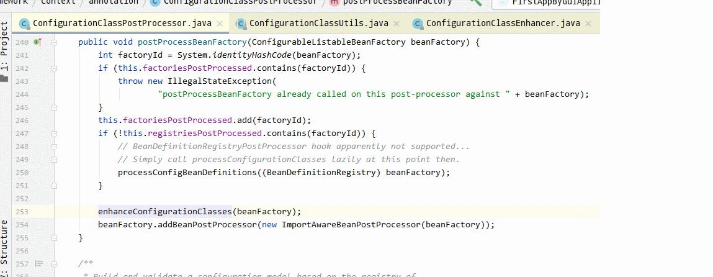Click enhanceConfigurationClasses call on line 253

(164, 211)
